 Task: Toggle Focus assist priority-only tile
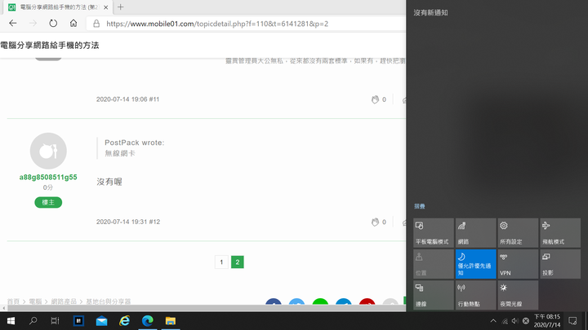(x=475, y=264)
